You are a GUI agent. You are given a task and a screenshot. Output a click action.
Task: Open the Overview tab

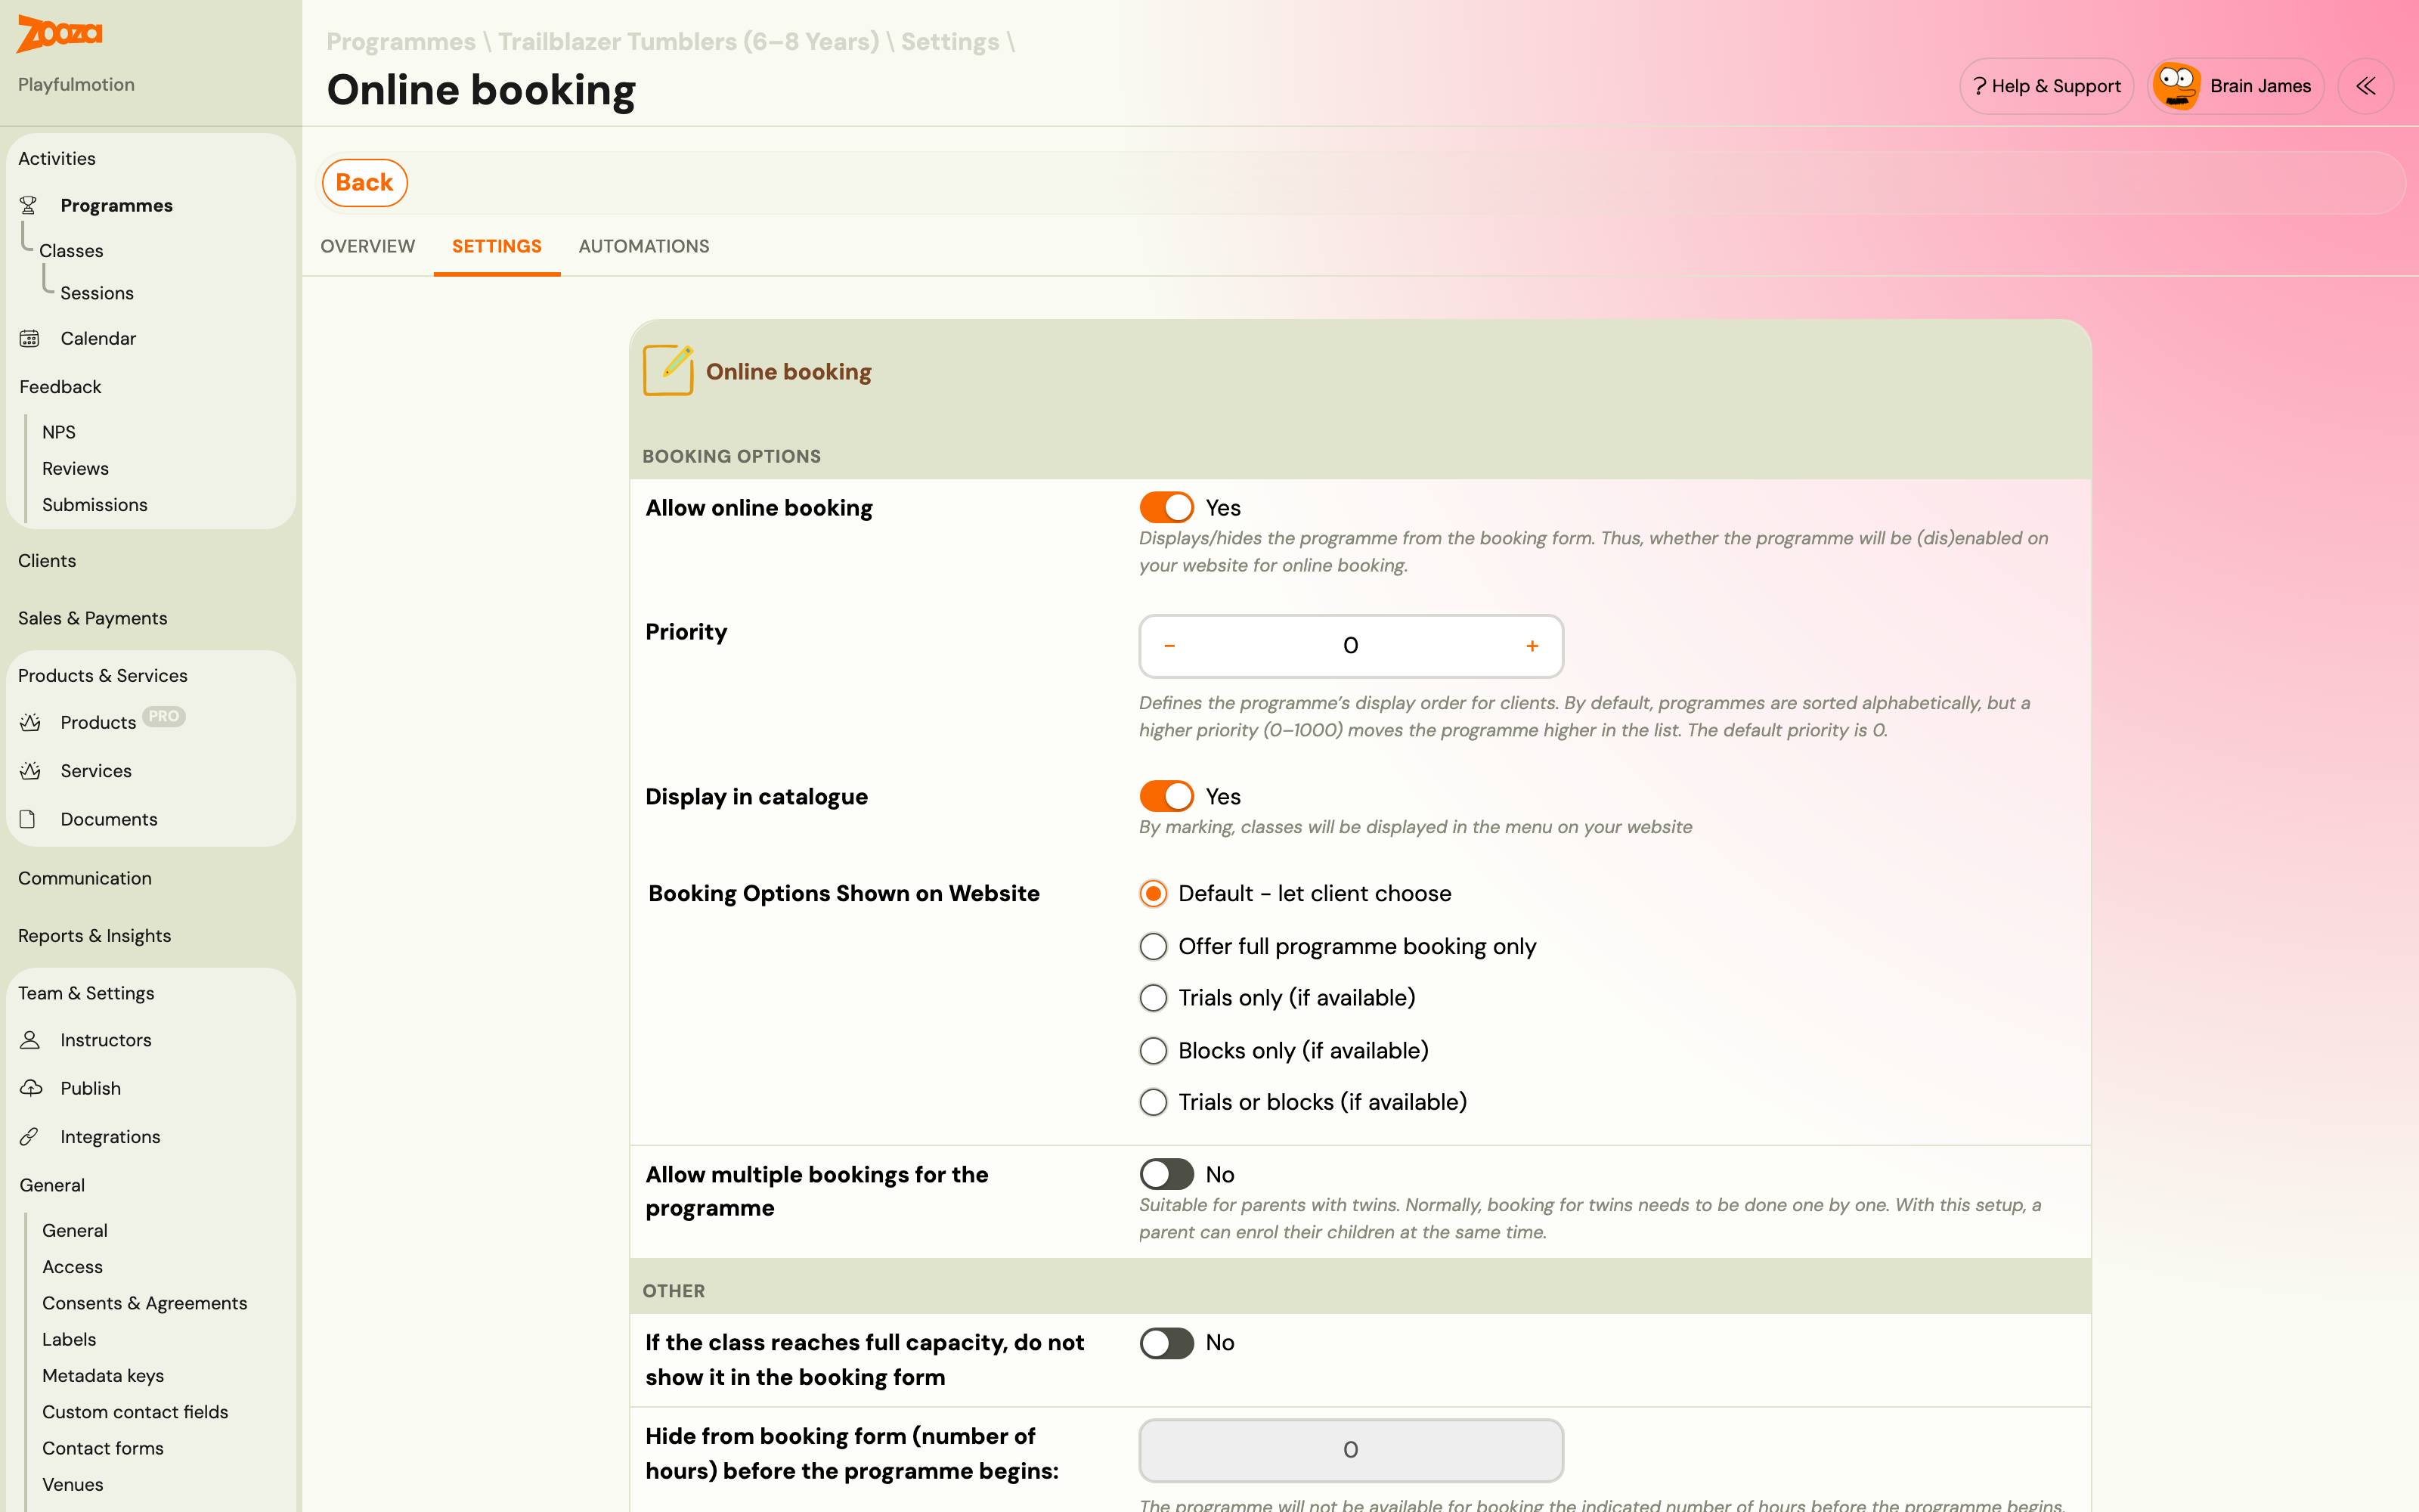368,246
